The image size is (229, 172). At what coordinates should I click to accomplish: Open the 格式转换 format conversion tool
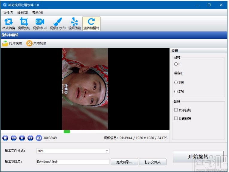[9, 24]
